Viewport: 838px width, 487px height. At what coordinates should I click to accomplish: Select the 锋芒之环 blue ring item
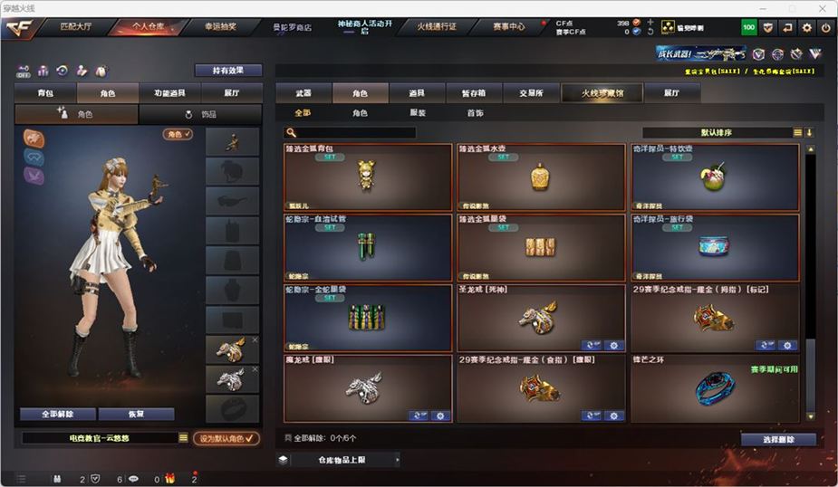click(715, 388)
